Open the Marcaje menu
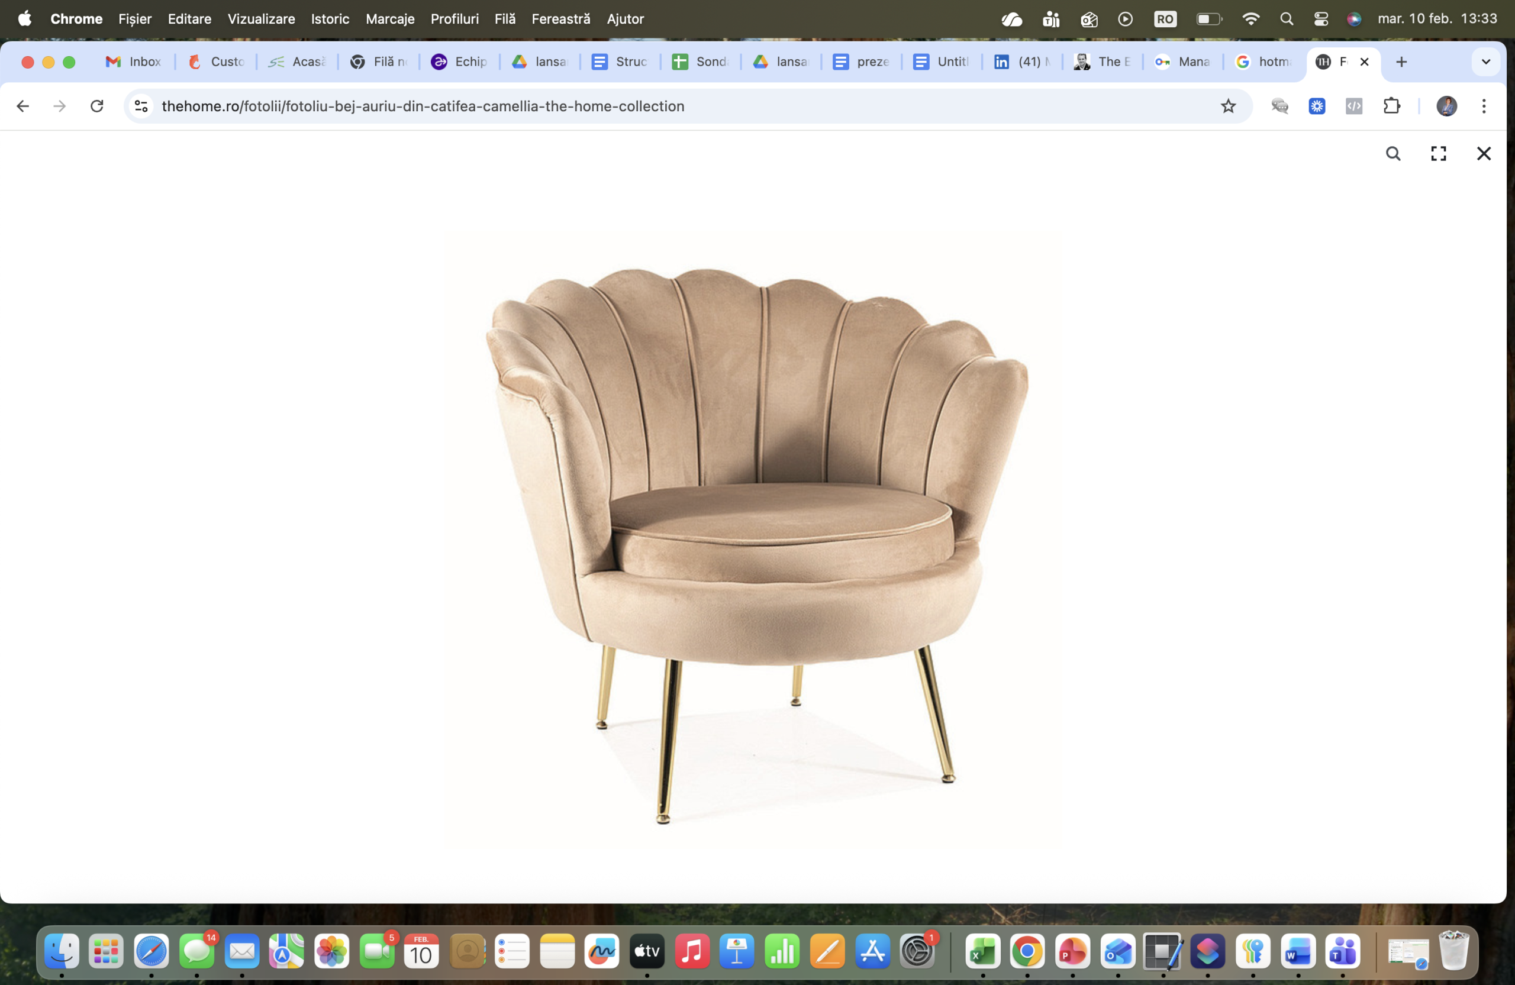Viewport: 1515px width, 985px height. tap(389, 19)
